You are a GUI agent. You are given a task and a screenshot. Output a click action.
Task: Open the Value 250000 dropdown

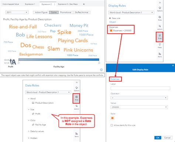[139, 107]
